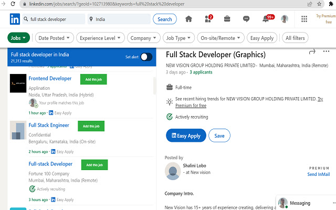Open Try Premium free in the navbar
Image resolution: width=336 pixels, height=210 pixels.
tap(325, 19)
